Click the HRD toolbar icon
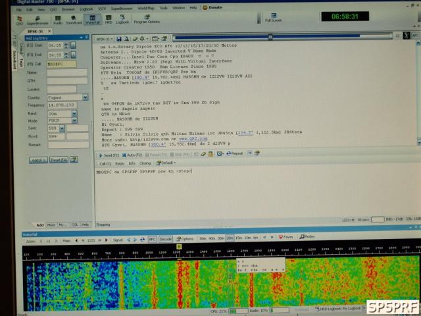This screenshot has height=316, width=421. pyautogui.click(x=109, y=20)
